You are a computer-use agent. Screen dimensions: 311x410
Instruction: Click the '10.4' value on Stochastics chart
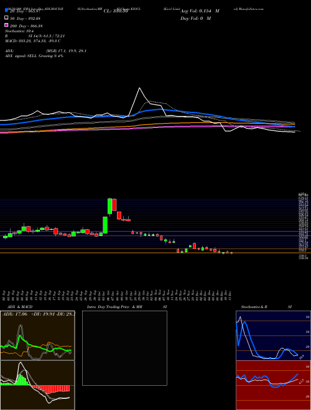coord(301,357)
